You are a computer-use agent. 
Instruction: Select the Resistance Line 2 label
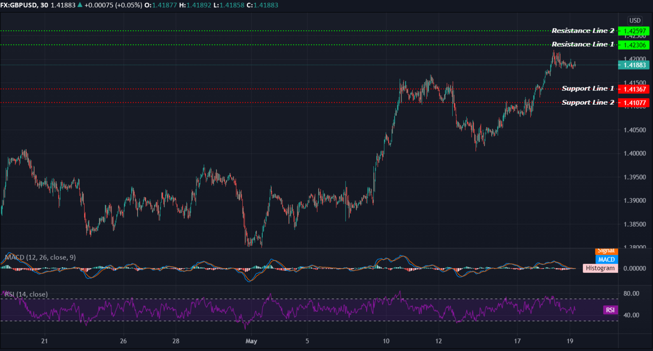tap(583, 31)
